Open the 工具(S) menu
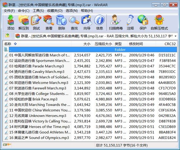Image resolution: width=180 pixels, height=150 pixels. click(x=38, y=11)
